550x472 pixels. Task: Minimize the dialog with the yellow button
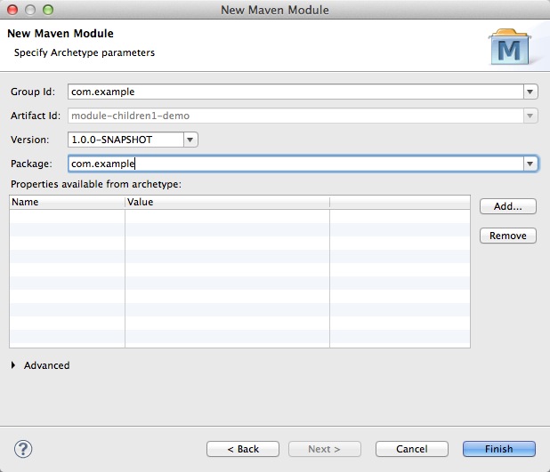29,10
